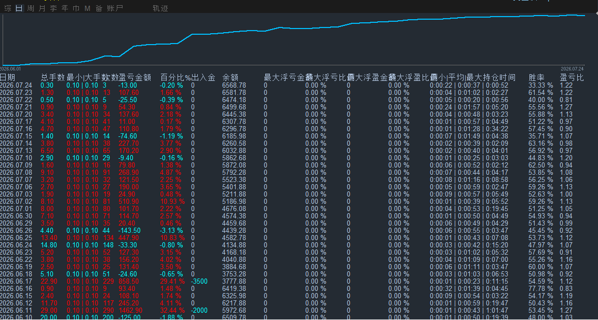Click the 1462.90 profit amount
598x320 pixels.
[x=130, y=311]
